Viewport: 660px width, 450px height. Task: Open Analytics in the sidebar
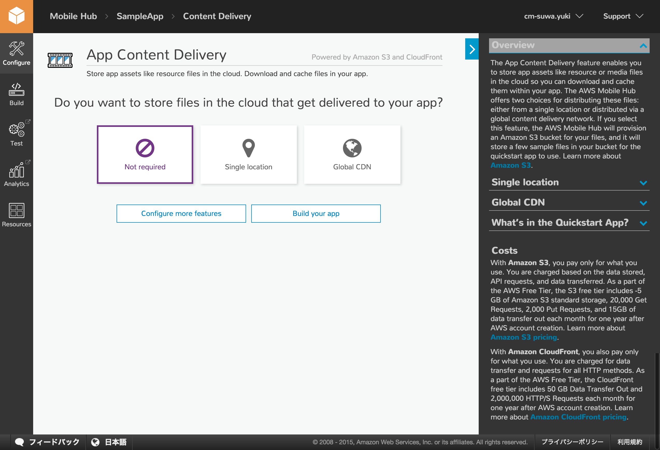click(17, 175)
